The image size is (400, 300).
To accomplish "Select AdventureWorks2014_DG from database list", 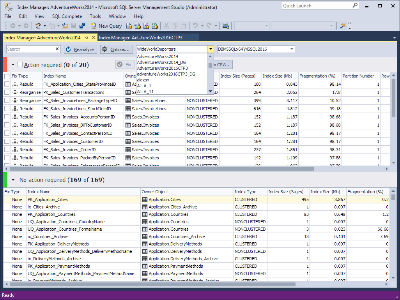I will (161, 62).
